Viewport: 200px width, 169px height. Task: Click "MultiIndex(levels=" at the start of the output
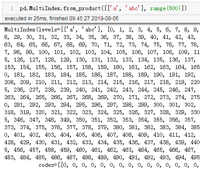pyautogui.click(x=32, y=30)
